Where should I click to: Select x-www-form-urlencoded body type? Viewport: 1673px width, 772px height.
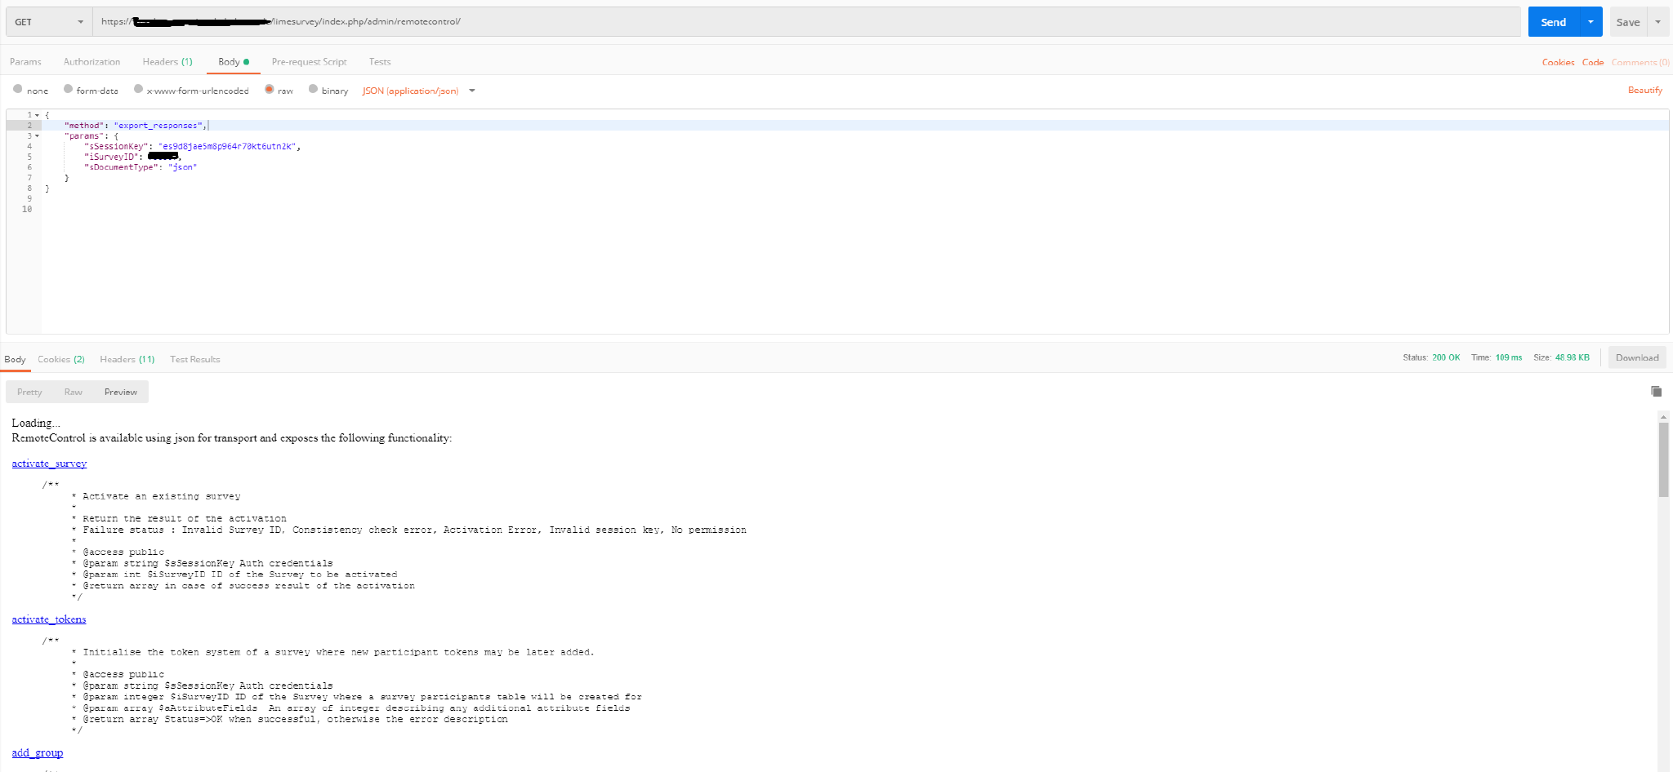click(x=139, y=90)
